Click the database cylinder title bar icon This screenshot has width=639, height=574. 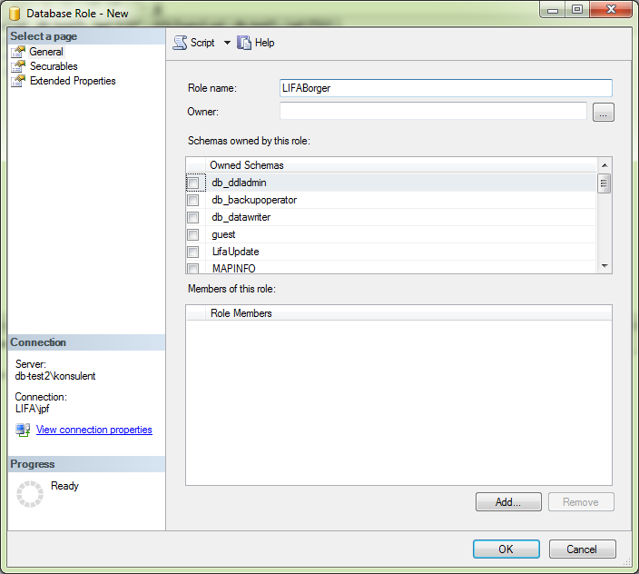coord(14,13)
